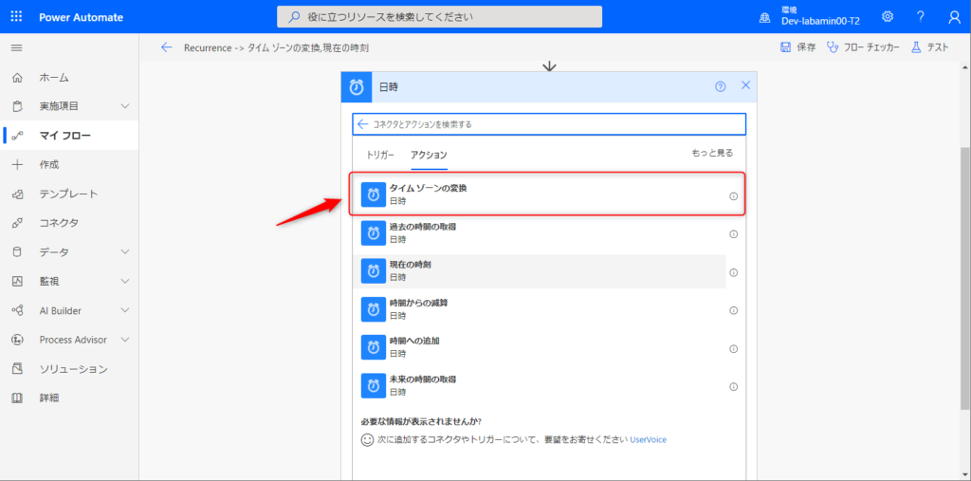The height and width of the screenshot is (481, 971).
Task: Click the back arrow beside flow title
Action: pos(166,47)
